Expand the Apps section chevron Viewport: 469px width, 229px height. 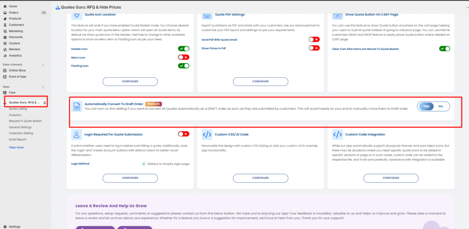[x=43, y=87]
